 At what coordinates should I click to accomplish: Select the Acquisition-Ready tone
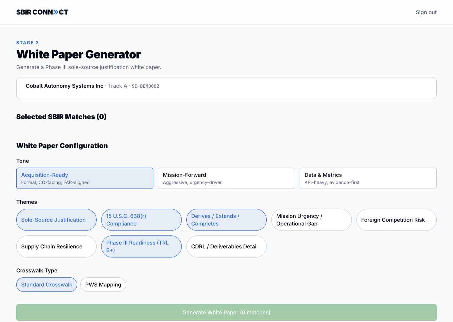[x=85, y=178]
